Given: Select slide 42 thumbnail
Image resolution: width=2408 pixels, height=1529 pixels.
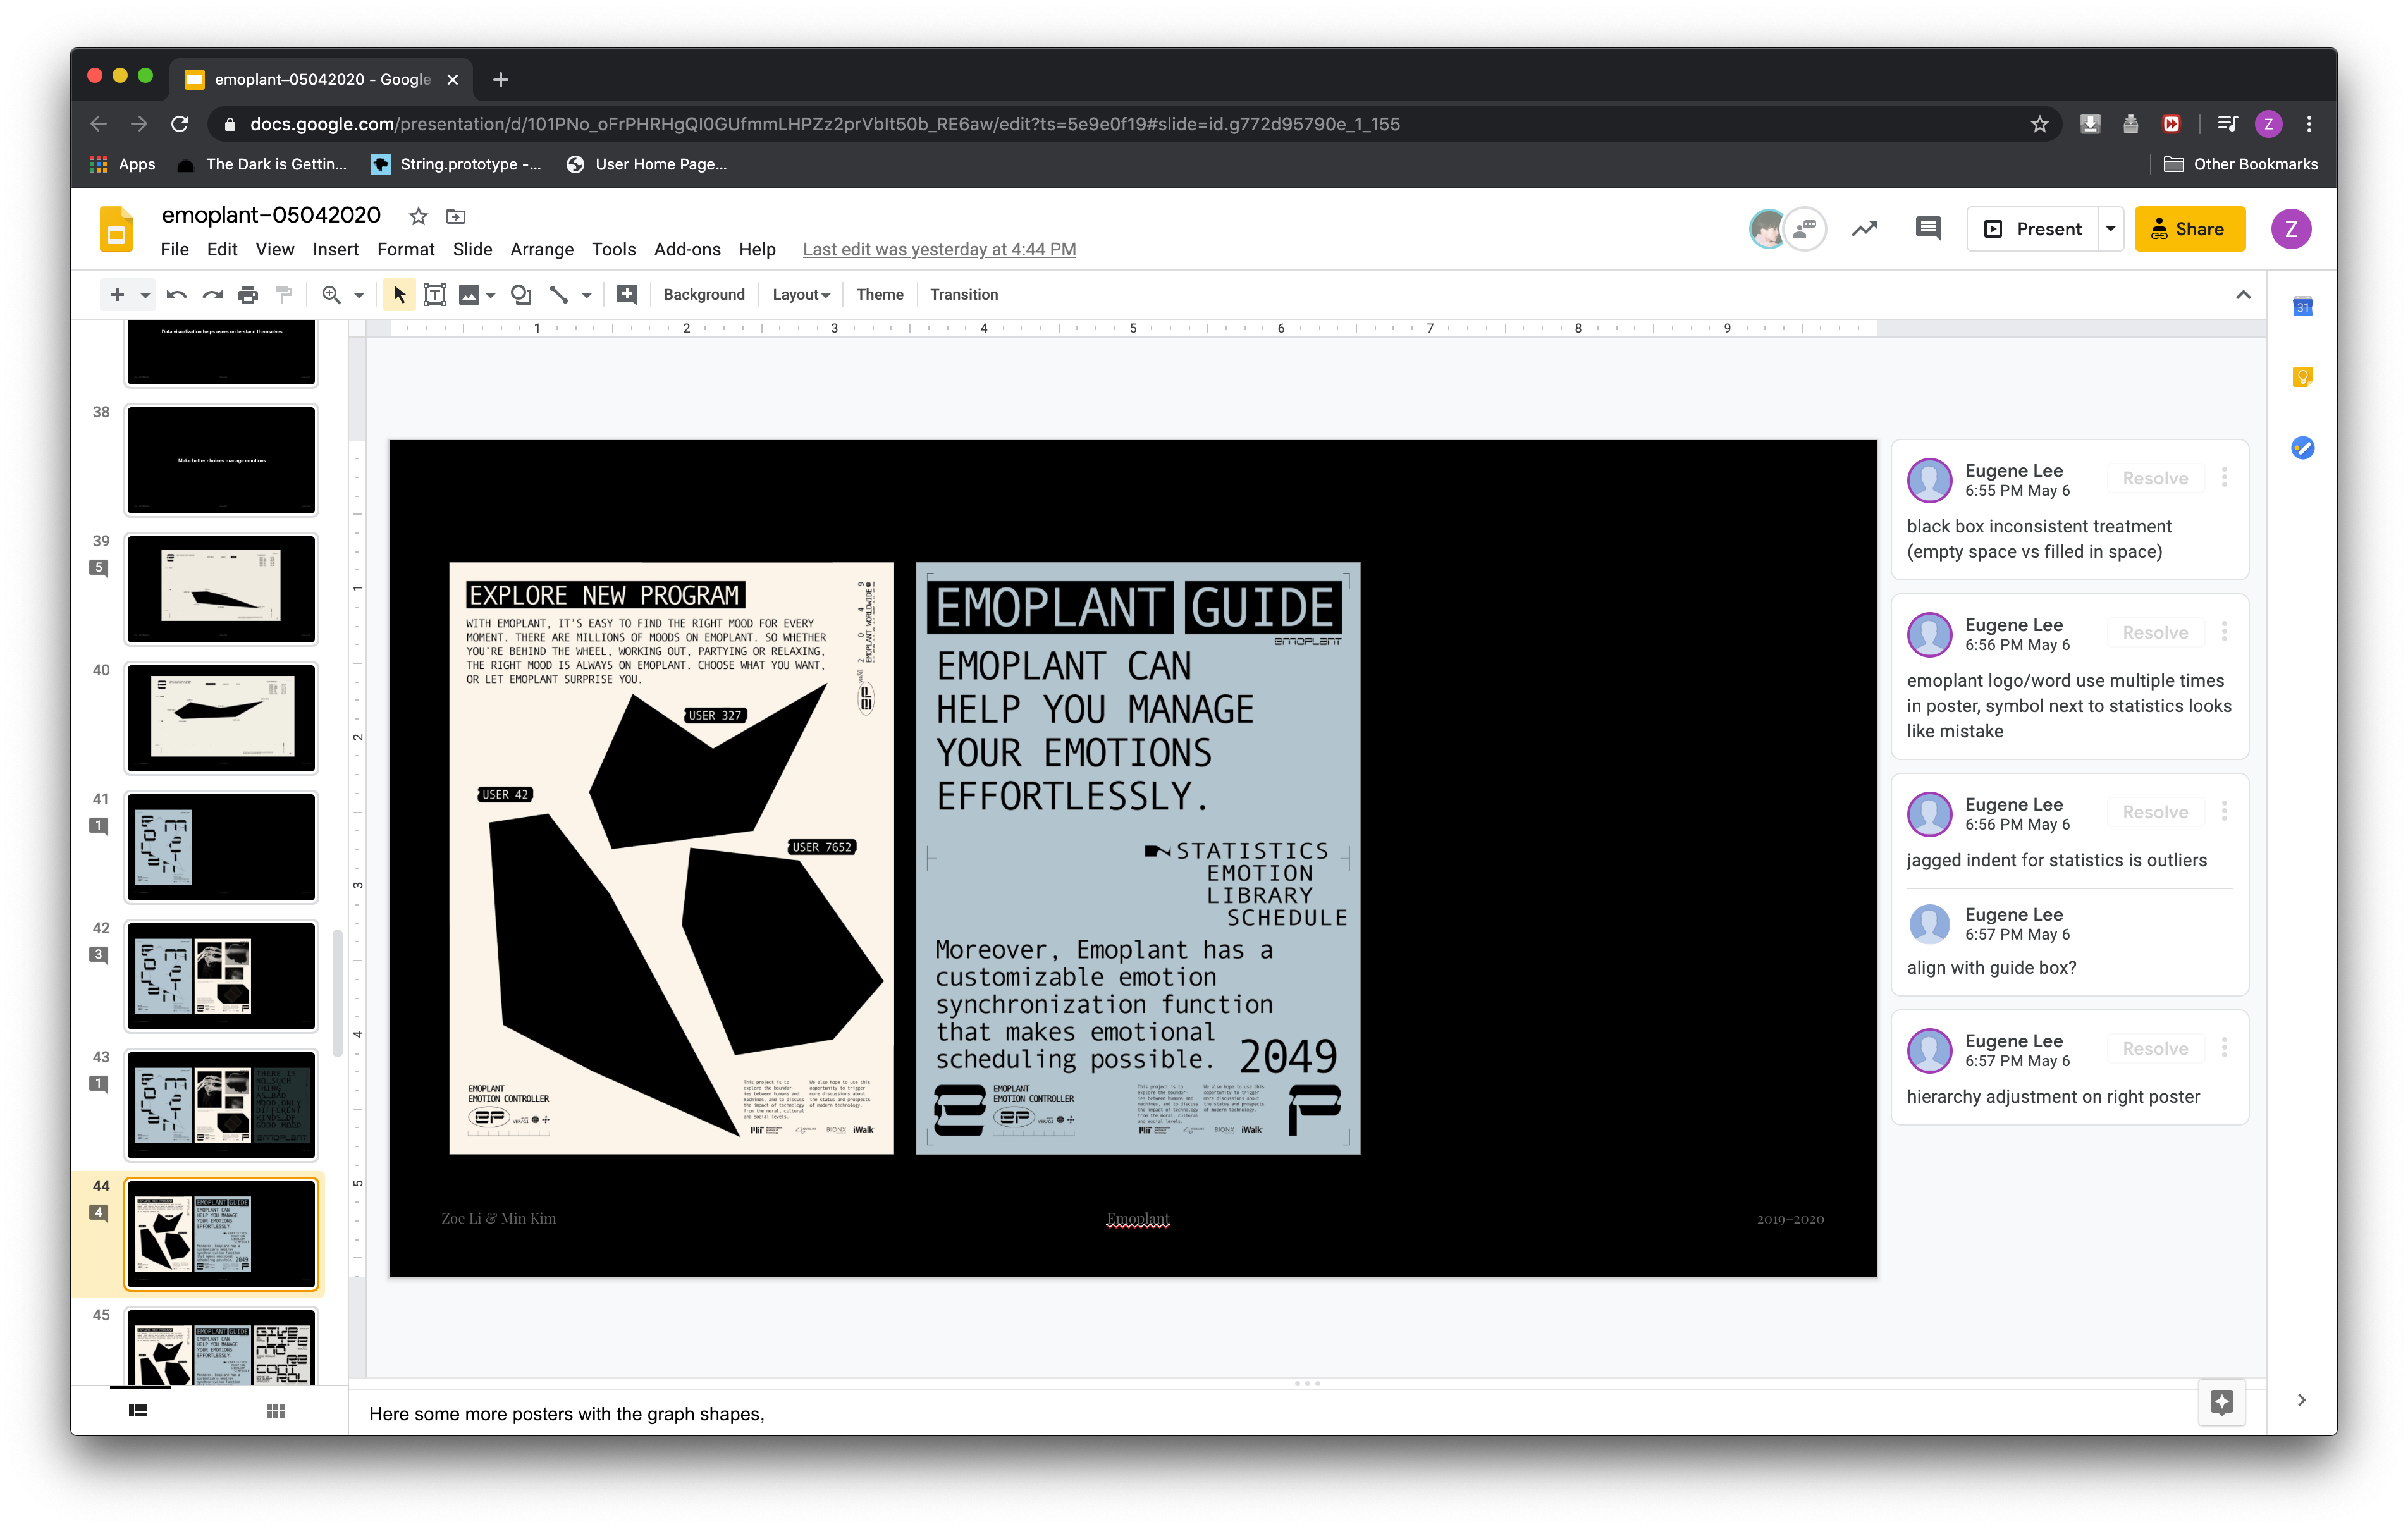Looking at the screenshot, I should click(x=221, y=976).
